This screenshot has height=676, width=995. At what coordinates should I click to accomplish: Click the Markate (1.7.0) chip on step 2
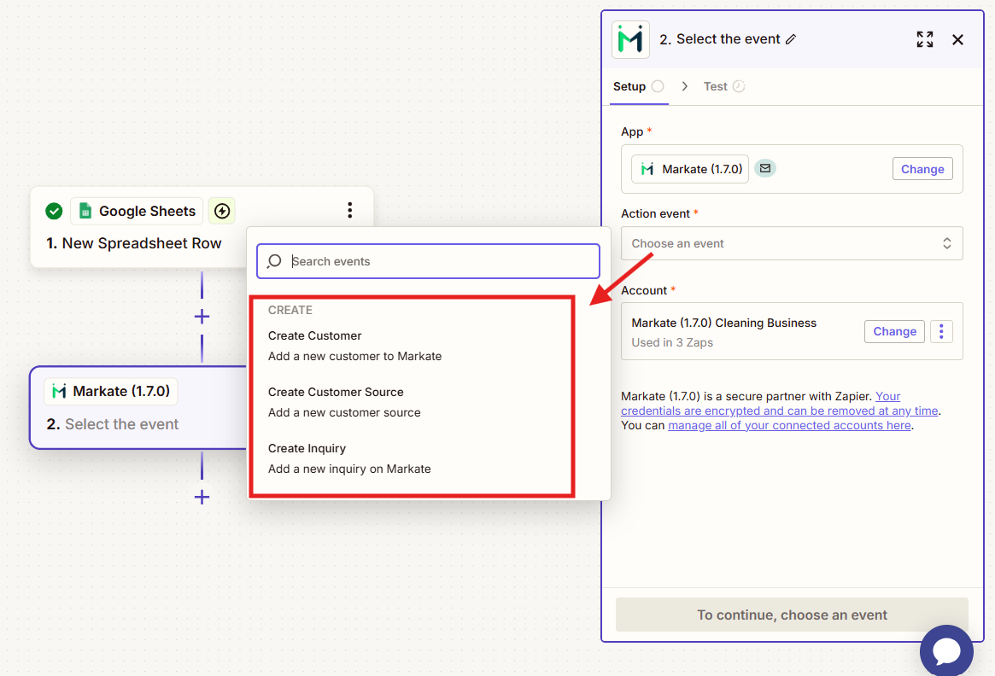point(111,391)
